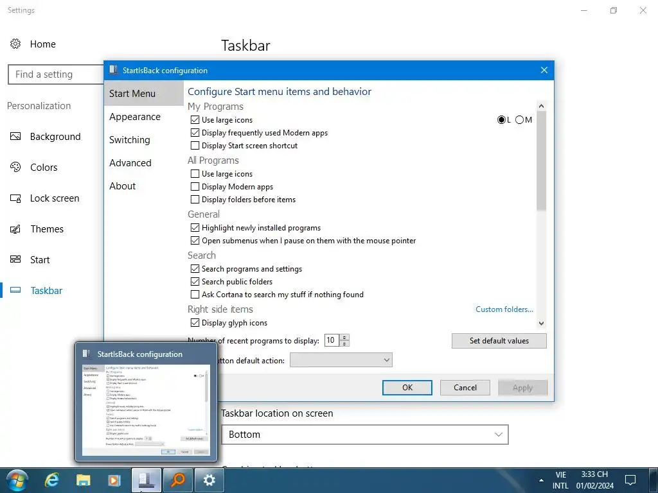Open Taskbar location on screen dropdown

click(365, 435)
